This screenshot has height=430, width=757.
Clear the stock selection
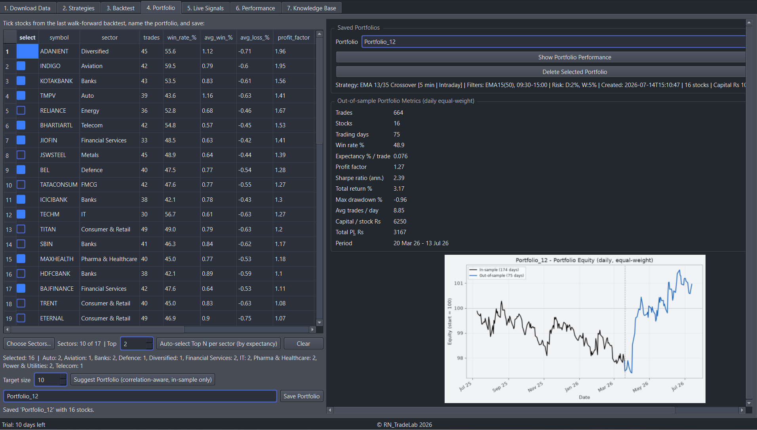pos(303,344)
